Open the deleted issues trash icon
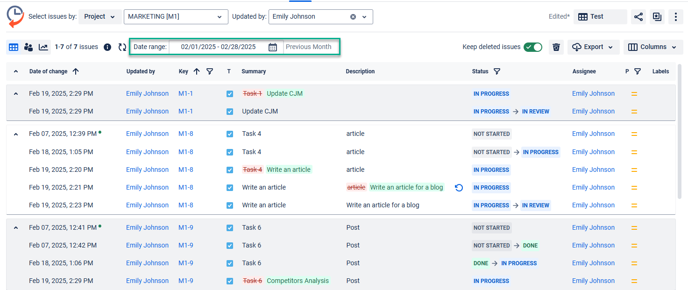688x290 pixels. tap(556, 47)
